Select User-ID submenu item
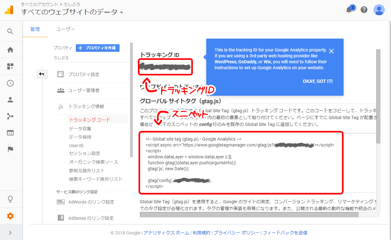 [x=76, y=145]
